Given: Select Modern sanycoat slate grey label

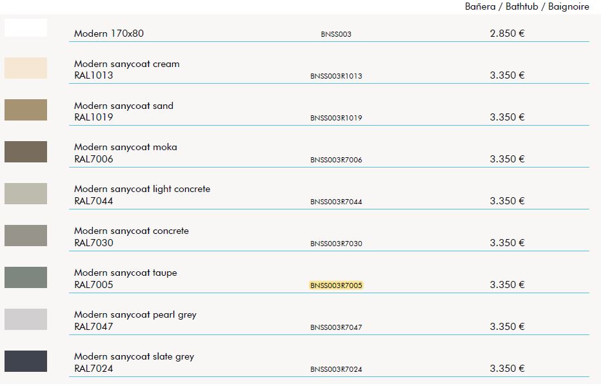Looking at the screenshot, I should point(134,356).
